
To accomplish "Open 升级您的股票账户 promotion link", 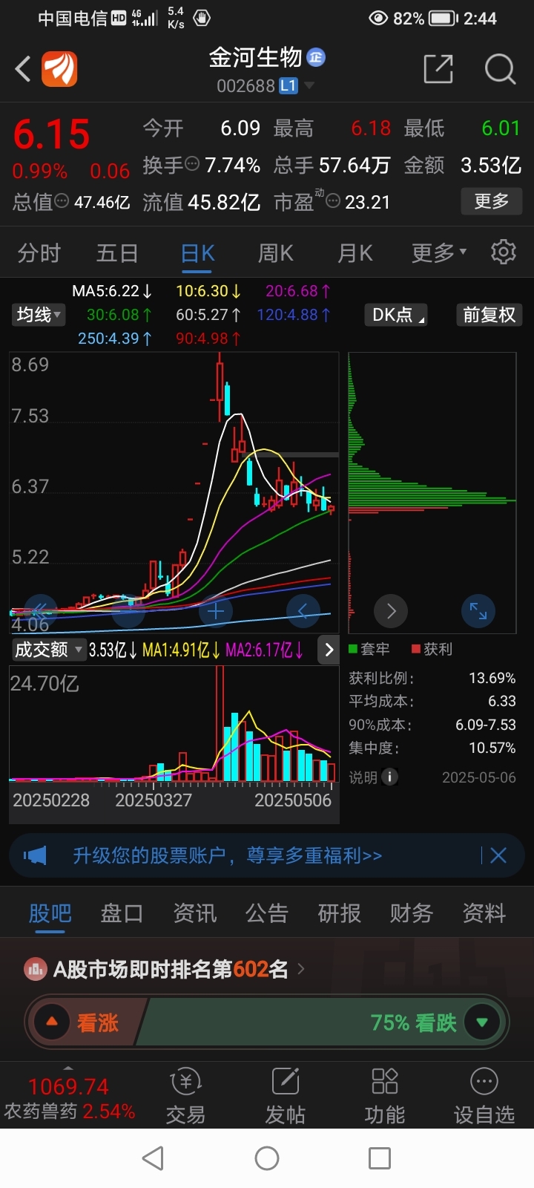I will click(228, 855).
